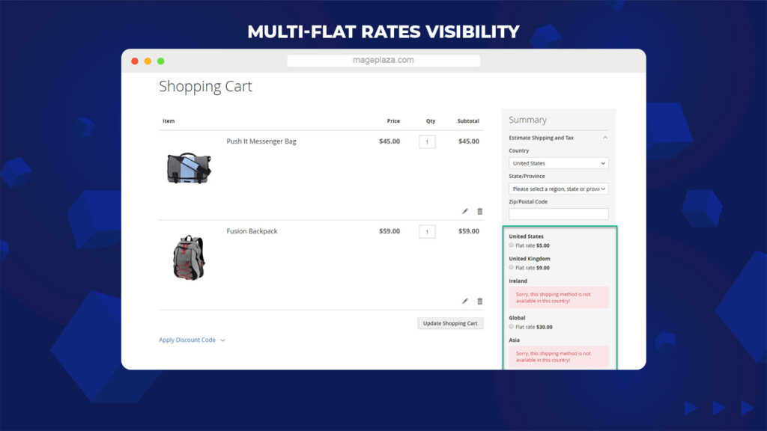Select United Kingdom Flat rate $9.00
This screenshot has width=767, height=431.
(x=511, y=267)
